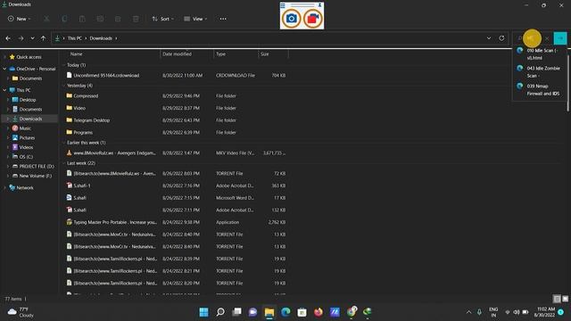The height and width of the screenshot is (321, 571).
Task: Click the Rename toolbar icon
Action: point(100,19)
